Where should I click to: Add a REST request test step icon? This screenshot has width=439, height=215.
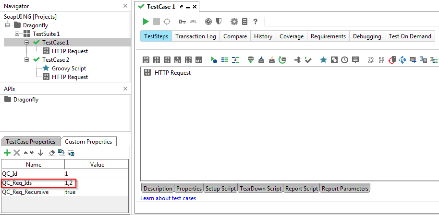coord(157,60)
